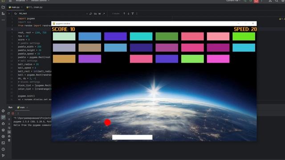Click the down-arrow scroll icon in Run console

(x=9, y=124)
